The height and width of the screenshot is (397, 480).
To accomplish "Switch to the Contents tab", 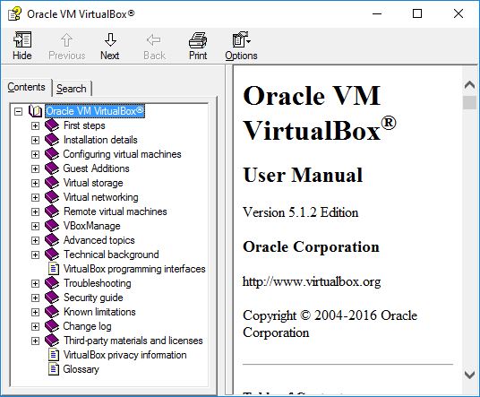I will [26, 87].
